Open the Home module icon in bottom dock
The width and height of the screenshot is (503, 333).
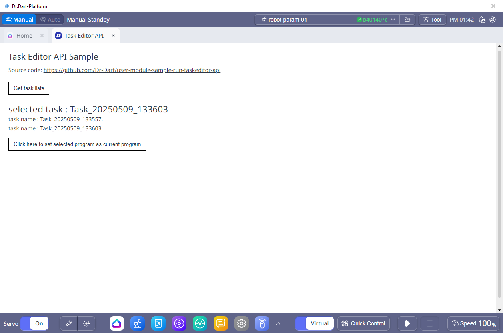click(x=117, y=323)
